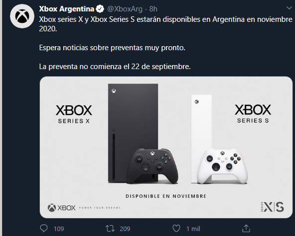This screenshot has height=236, width=295.
Task: Click the 1 mil likes count
Action: (193, 229)
